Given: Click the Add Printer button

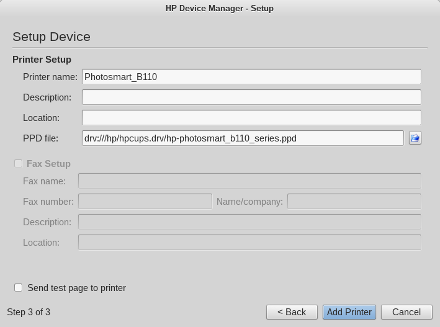Looking at the screenshot, I should pos(349,312).
